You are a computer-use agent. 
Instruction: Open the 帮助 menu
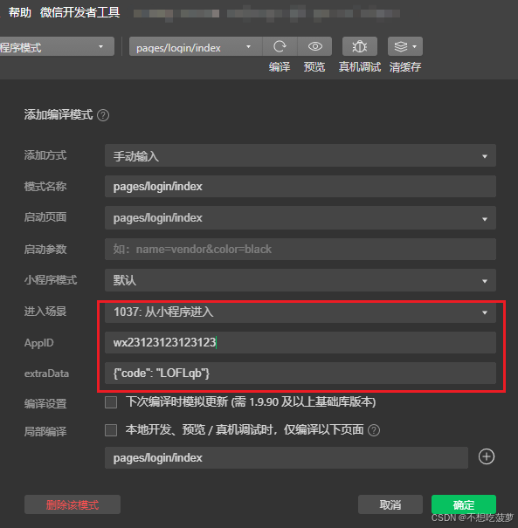[x=19, y=12]
